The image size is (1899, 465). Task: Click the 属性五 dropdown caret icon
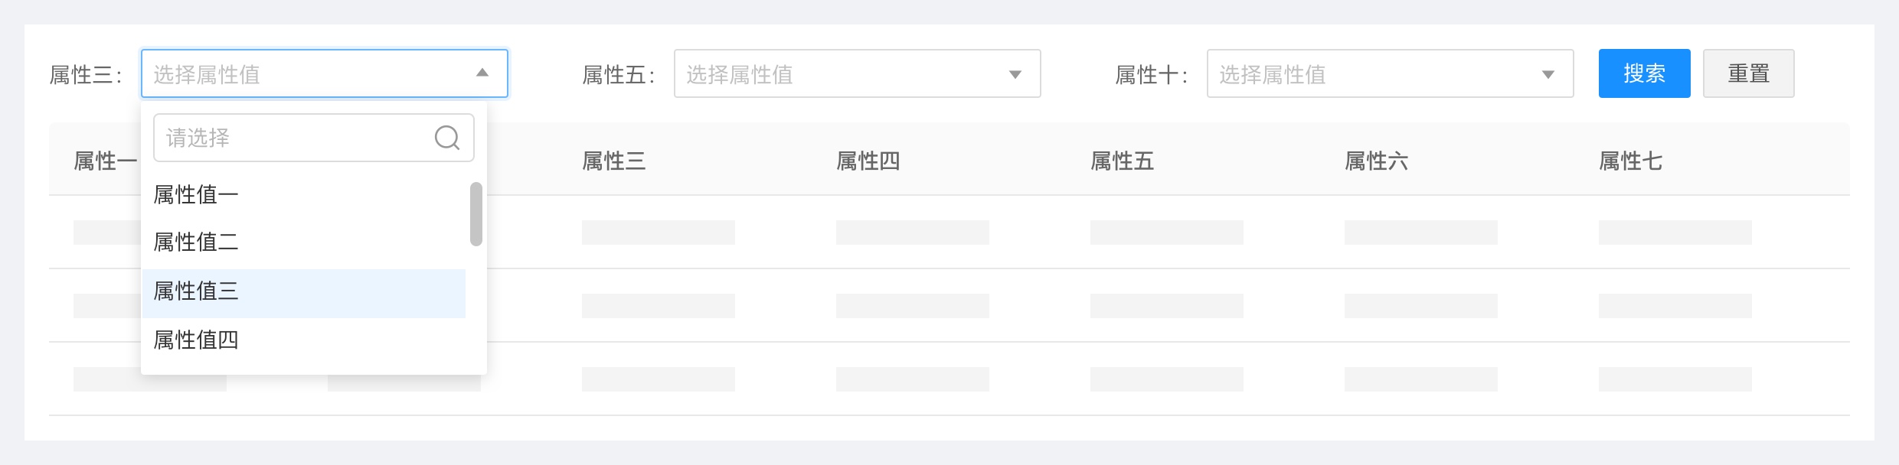pos(1015,74)
